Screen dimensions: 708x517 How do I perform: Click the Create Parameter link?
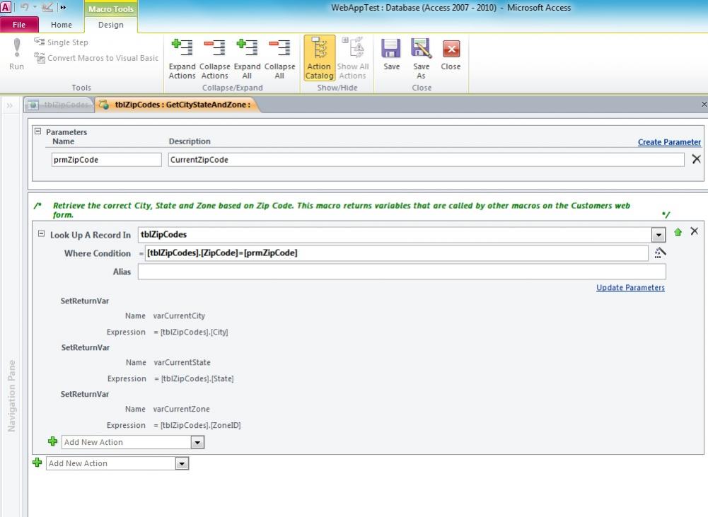669,141
